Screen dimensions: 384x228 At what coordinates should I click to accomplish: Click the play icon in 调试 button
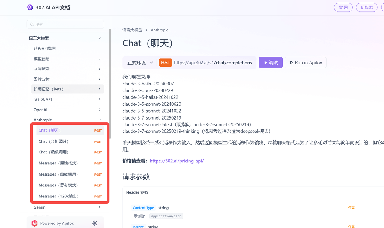click(x=265, y=63)
